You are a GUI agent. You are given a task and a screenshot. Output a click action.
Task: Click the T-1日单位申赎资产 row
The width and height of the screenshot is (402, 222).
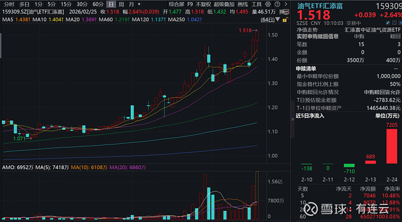(x=349, y=108)
